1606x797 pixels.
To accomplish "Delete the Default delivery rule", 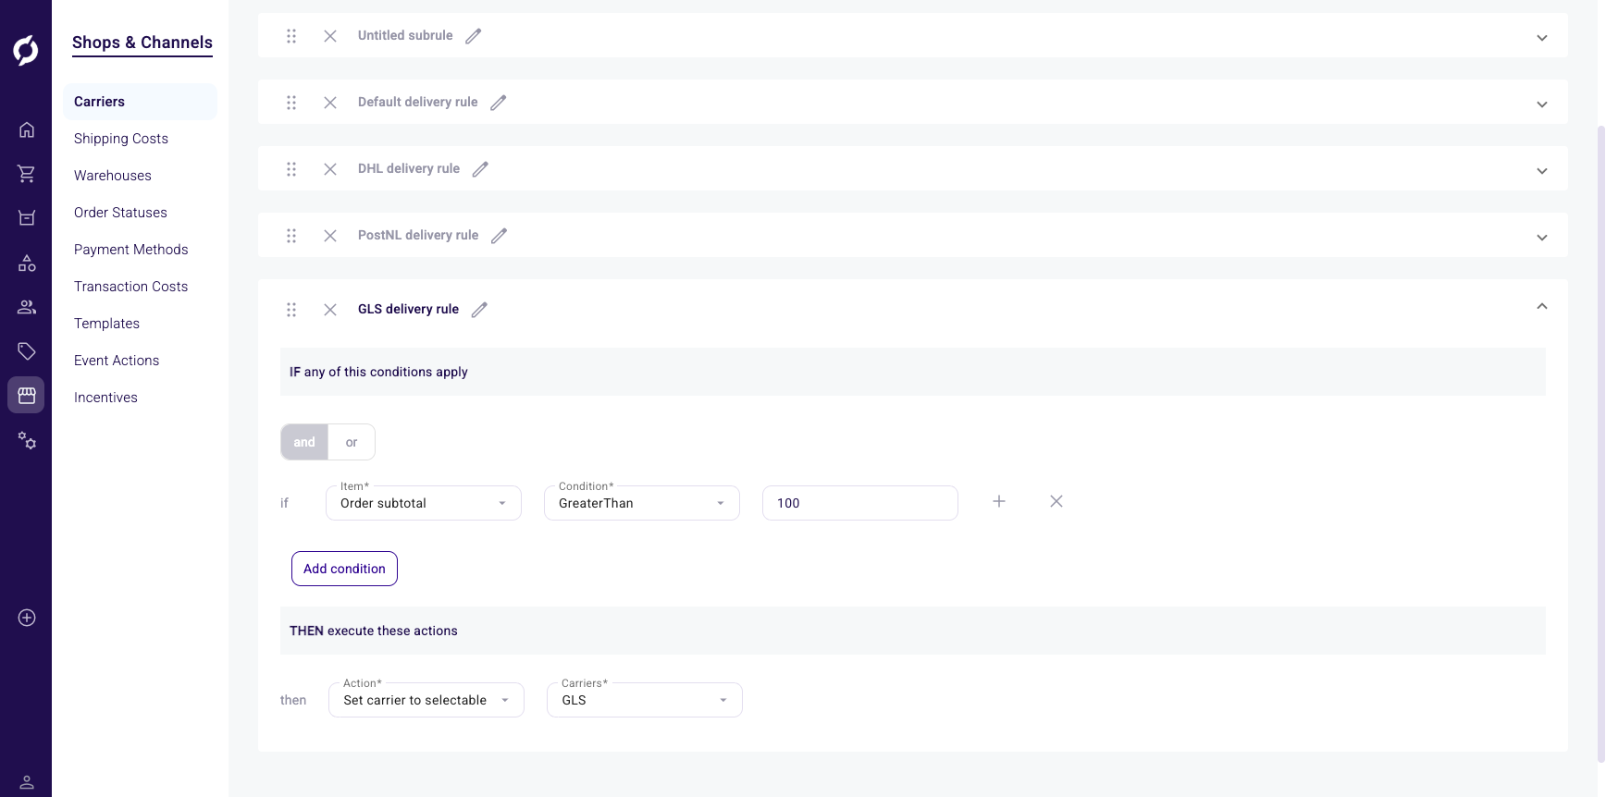I will [x=330, y=103].
